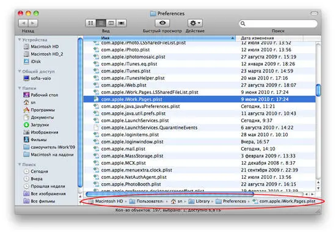Switch to list view
The image size is (336, 235).
pos(101,23)
